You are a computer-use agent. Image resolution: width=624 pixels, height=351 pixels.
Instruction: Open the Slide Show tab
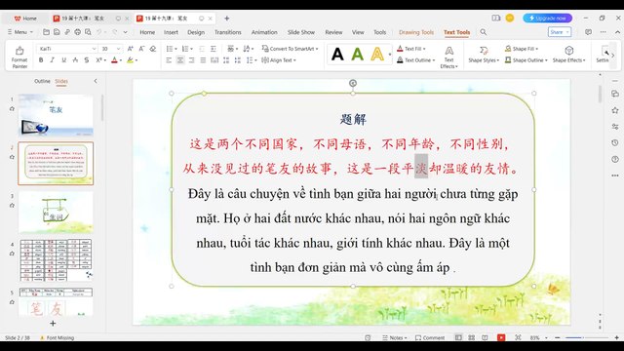(x=301, y=32)
